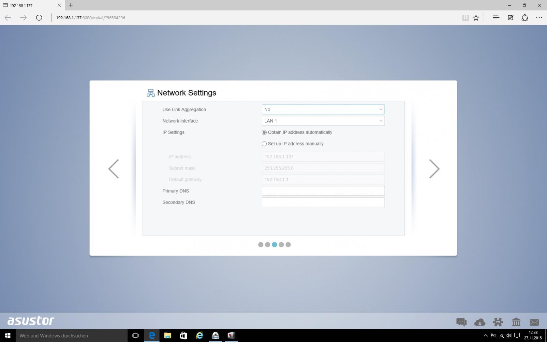
Task: Jump to the first wizard step dot
Action: [261, 245]
